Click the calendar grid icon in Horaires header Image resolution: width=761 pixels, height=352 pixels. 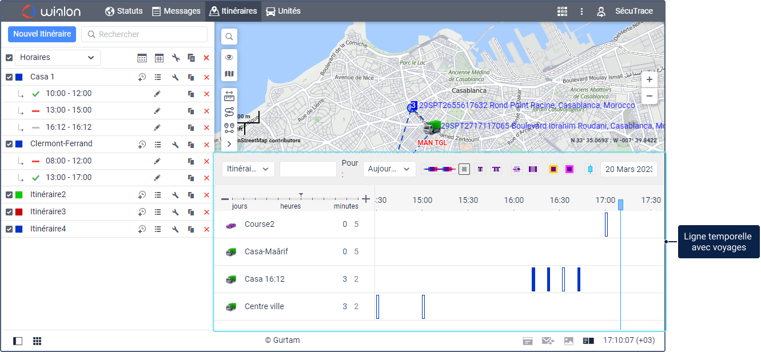tap(159, 58)
